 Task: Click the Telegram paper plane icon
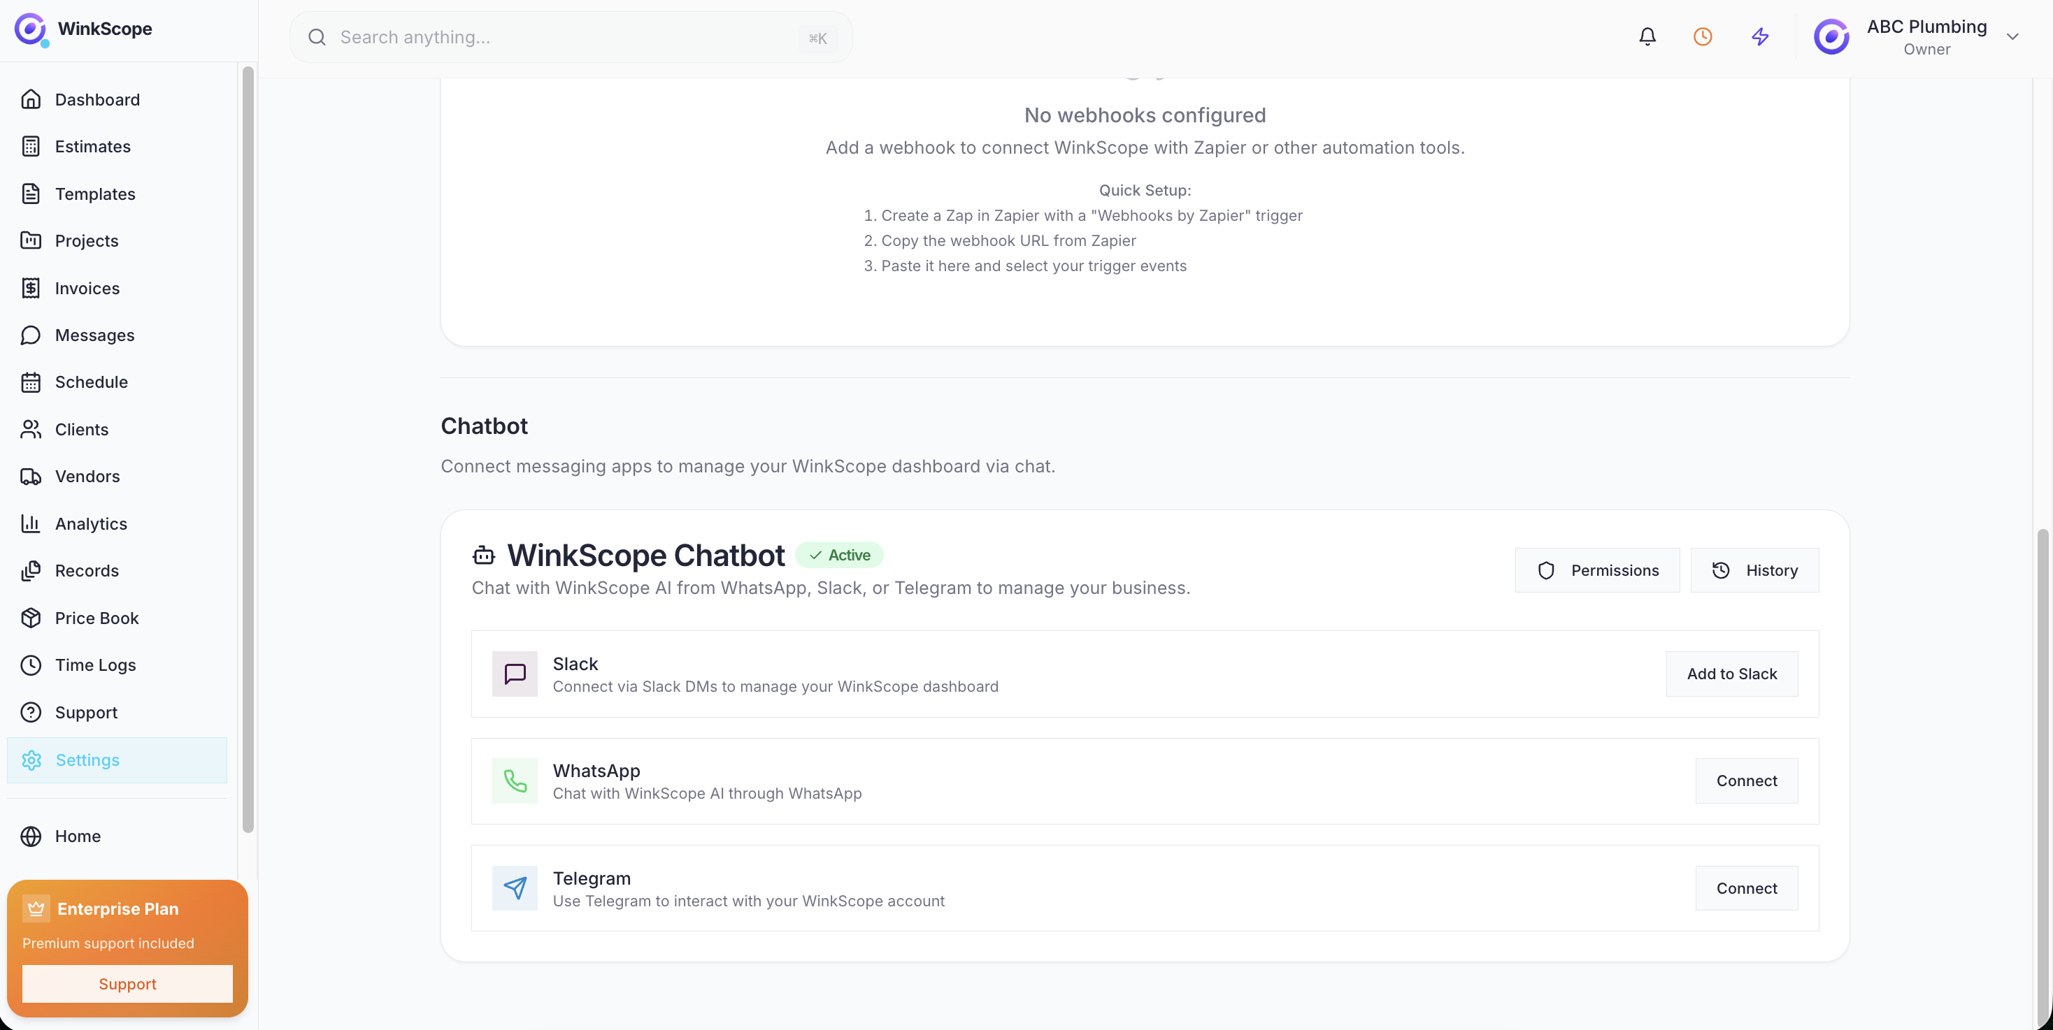coord(515,888)
